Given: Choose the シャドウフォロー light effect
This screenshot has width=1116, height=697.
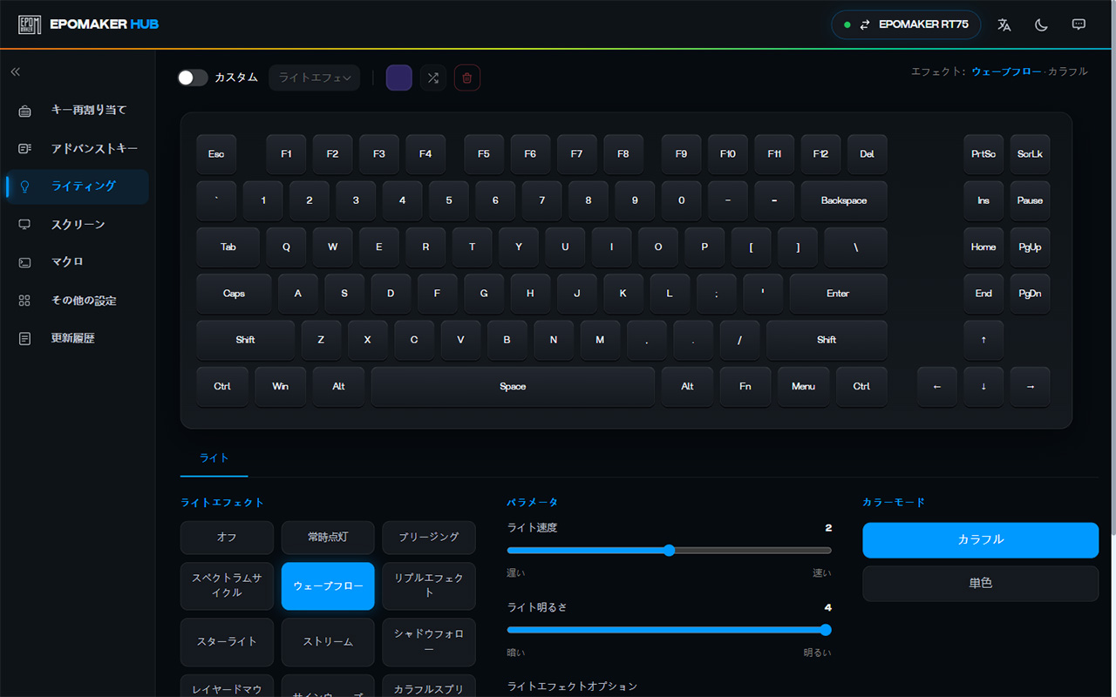Looking at the screenshot, I should tap(429, 642).
